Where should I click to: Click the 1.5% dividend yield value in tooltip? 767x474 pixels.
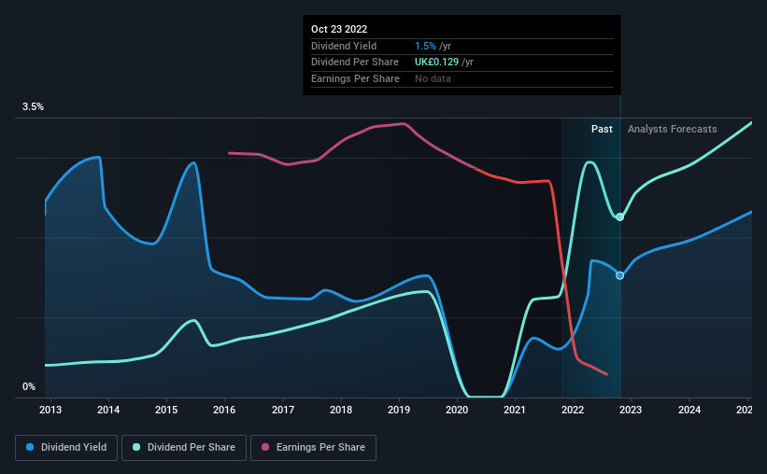pos(425,46)
